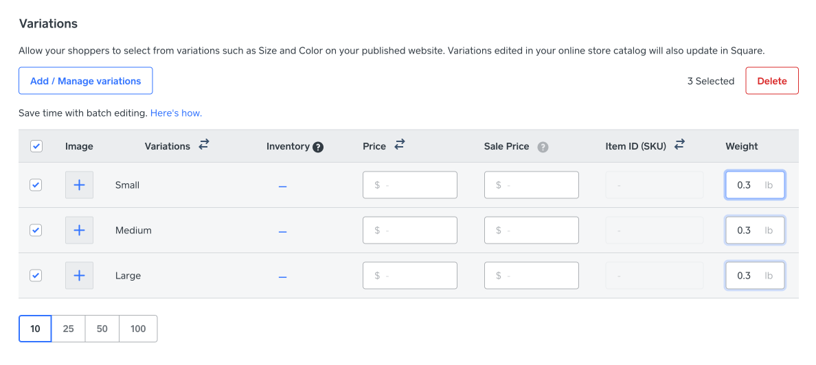Toggle the select-all checkbox in table header
816x365 pixels.
[36, 146]
